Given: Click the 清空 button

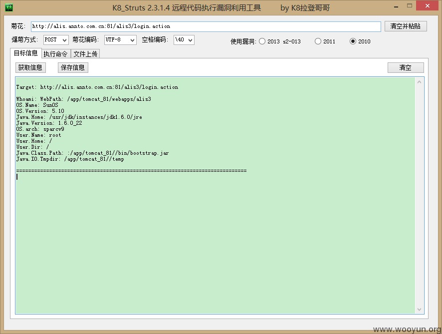Looking at the screenshot, I should (x=406, y=67).
